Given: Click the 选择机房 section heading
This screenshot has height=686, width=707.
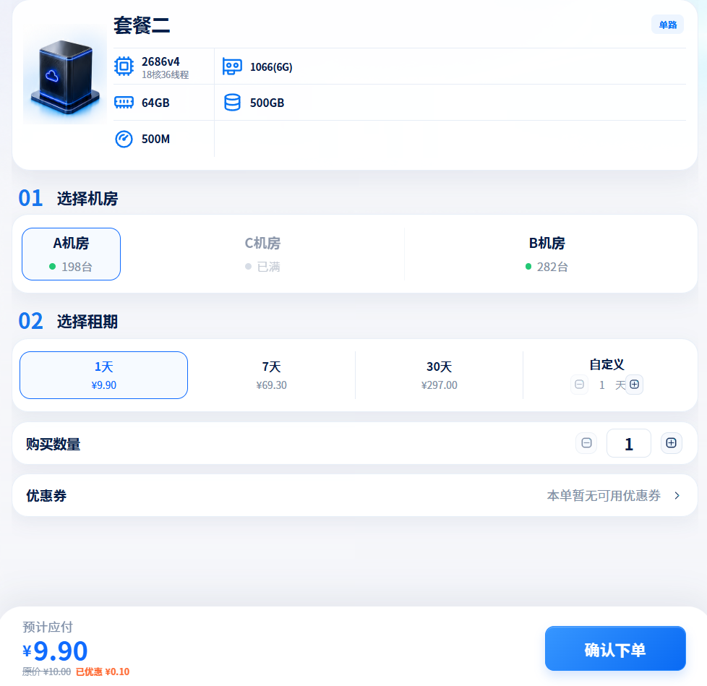Looking at the screenshot, I should coord(87,199).
